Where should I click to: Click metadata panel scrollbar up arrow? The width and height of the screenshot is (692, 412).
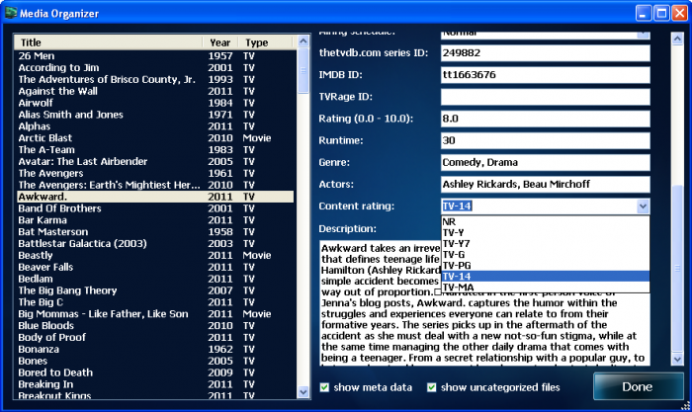pos(677,39)
